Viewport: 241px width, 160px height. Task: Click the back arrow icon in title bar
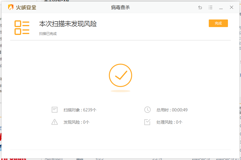(200, 7)
